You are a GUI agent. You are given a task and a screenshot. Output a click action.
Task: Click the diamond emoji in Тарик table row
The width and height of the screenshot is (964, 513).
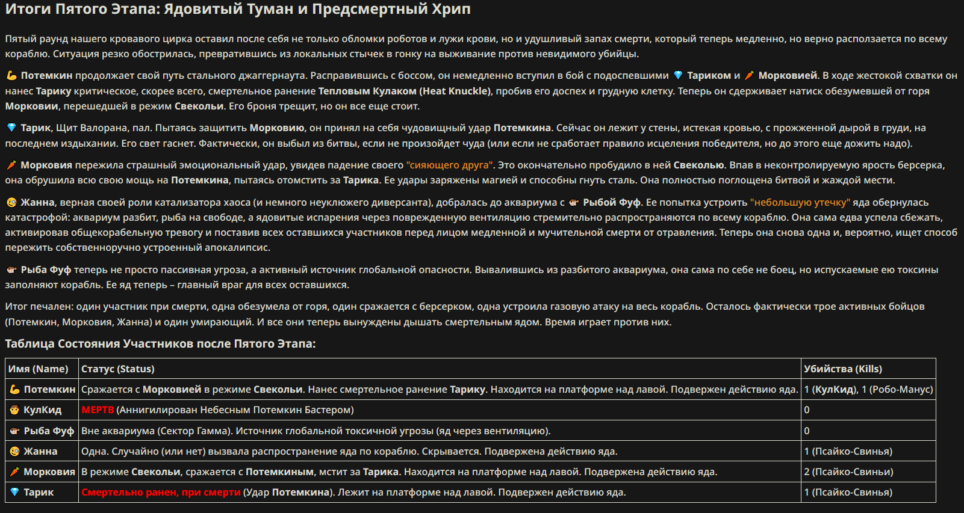tap(14, 492)
